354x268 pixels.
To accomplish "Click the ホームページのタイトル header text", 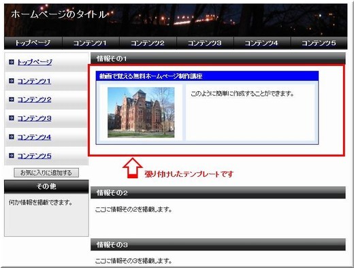I will point(59,14).
